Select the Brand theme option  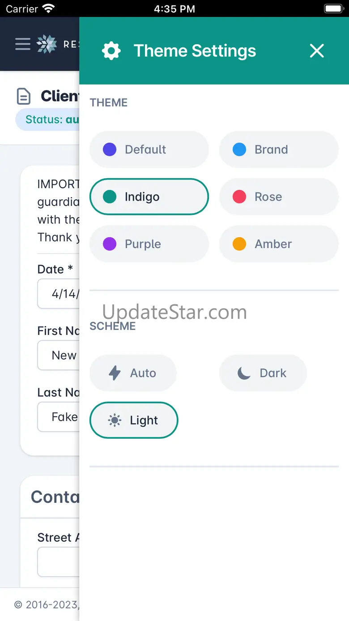[279, 150]
